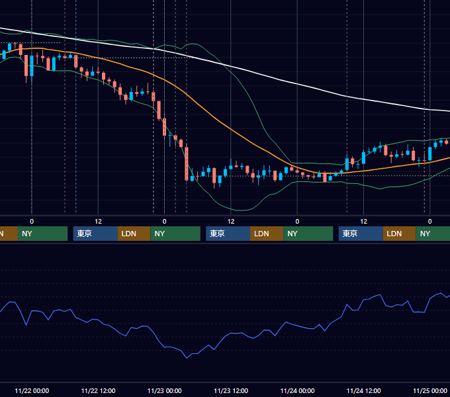The height and width of the screenshot is (397, 450).
Task: Click the 11/22 12:00 date label
Action: (x=98, y=390)
